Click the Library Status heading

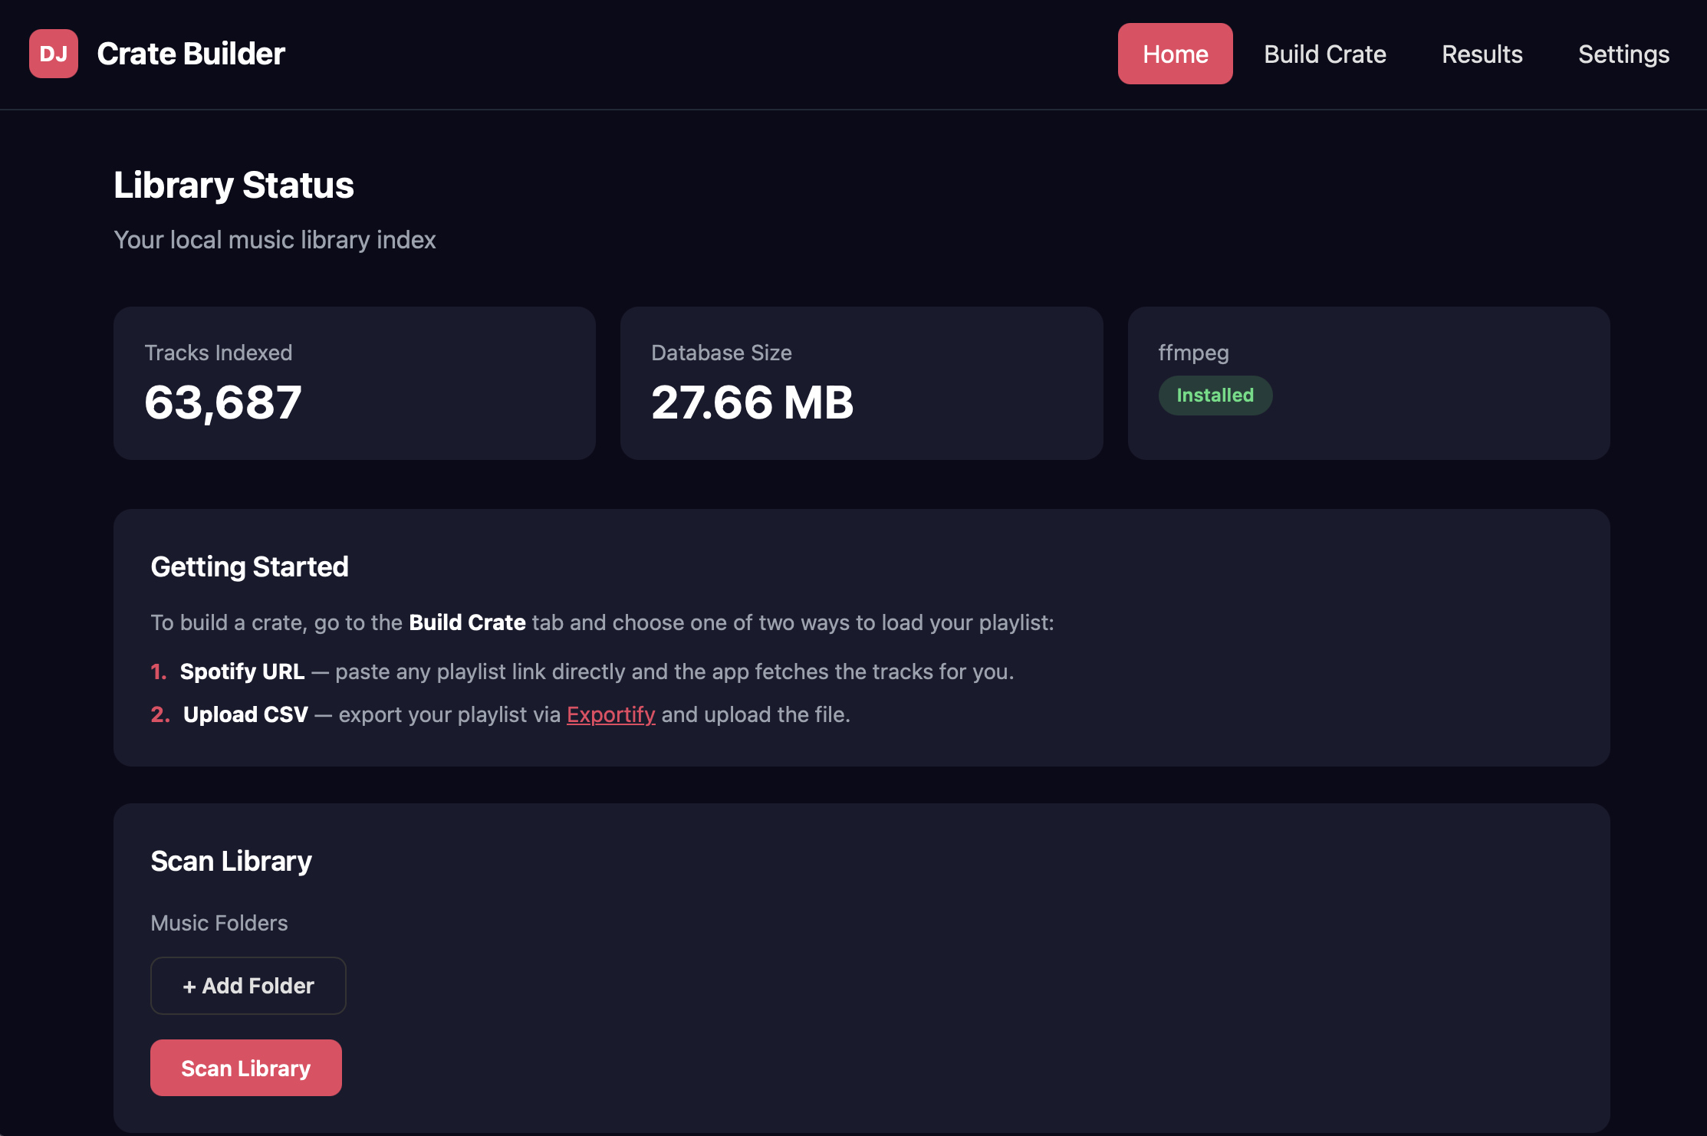pyautogui.click(x=234, y=184)
